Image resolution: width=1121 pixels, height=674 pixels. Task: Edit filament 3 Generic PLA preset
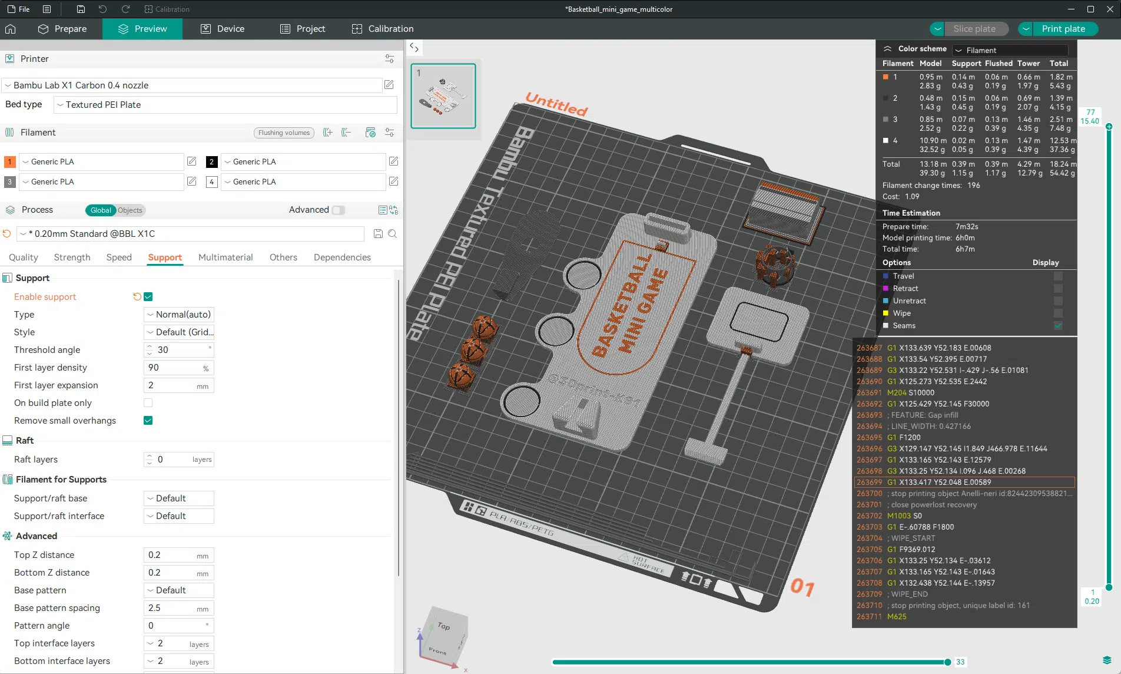coord(191,181)
